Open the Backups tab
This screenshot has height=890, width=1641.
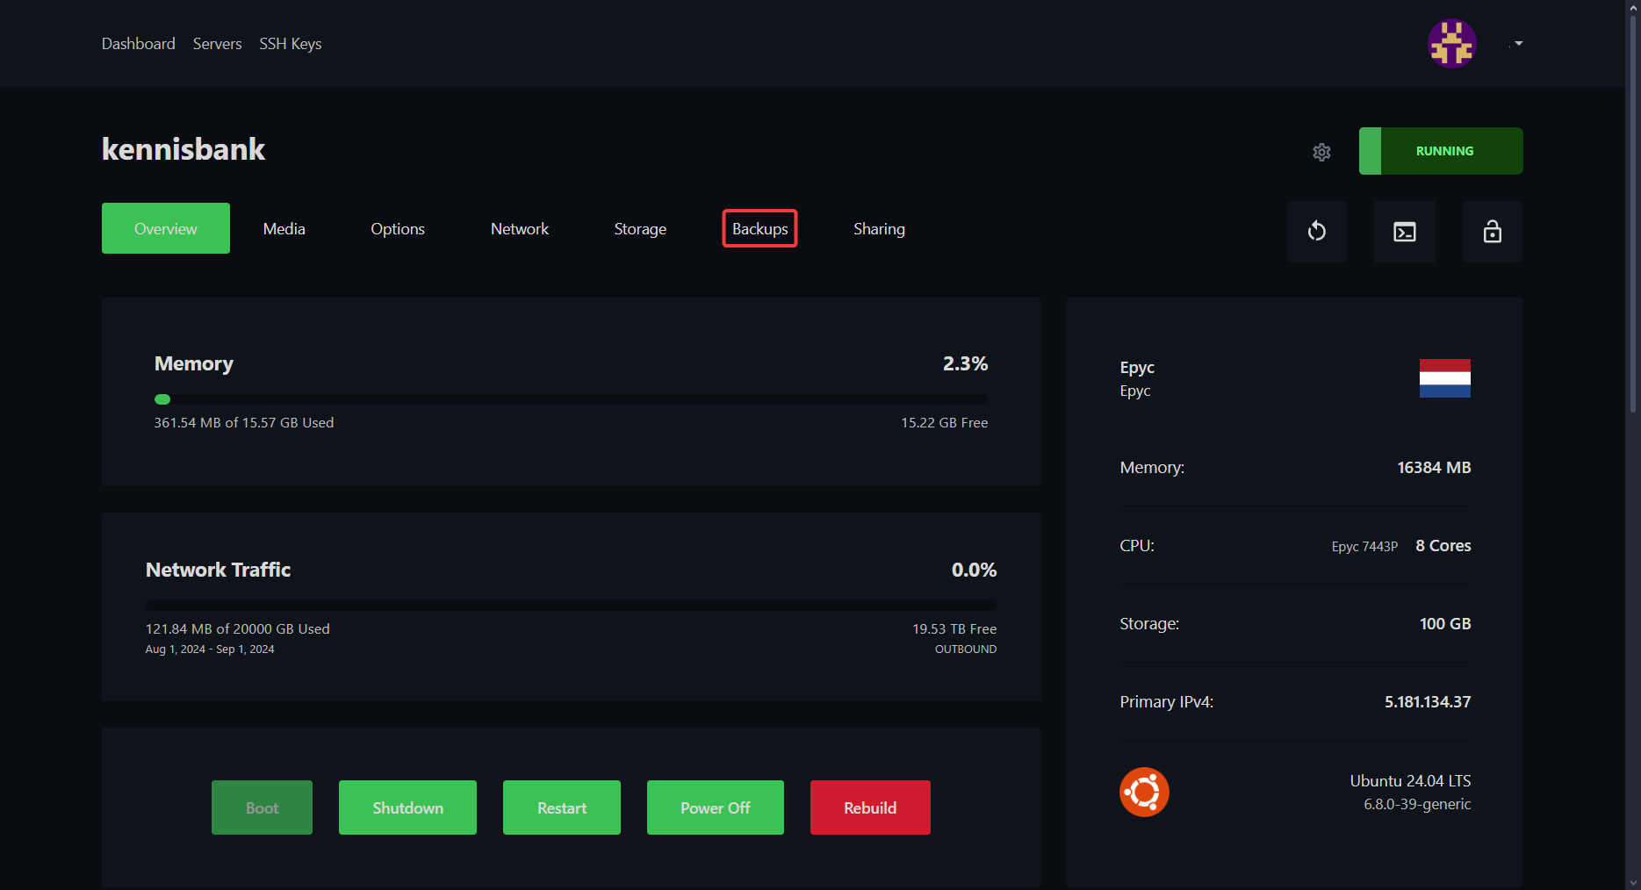[x=759, y=228]
